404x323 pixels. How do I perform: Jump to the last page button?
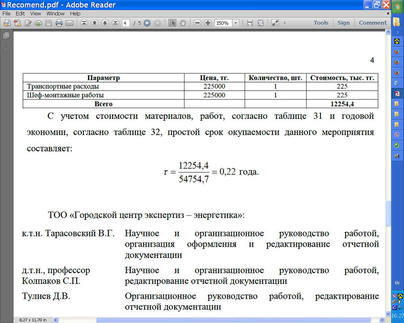[x=115, y=23]
